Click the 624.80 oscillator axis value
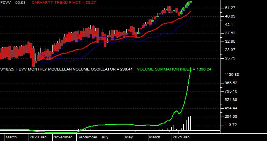Screen dimensions: 267x141 (231, 100)
